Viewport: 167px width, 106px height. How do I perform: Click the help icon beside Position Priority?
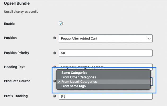click(55, 53)
